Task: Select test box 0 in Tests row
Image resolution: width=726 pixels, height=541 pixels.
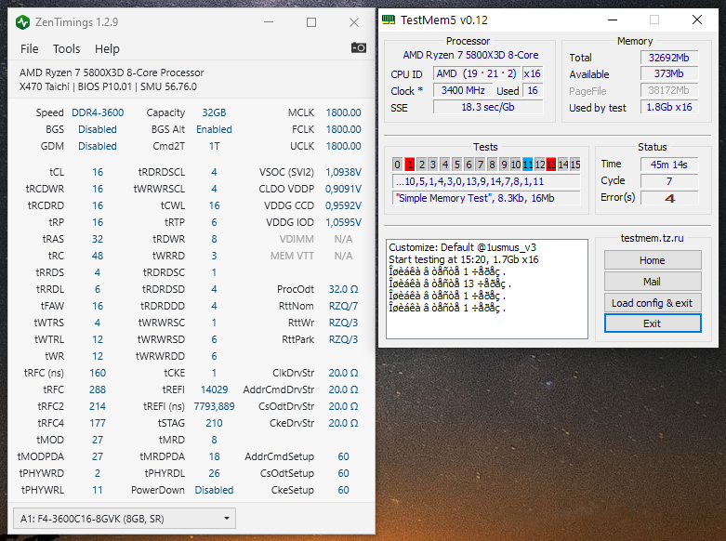Action: [x=397, y=165]
